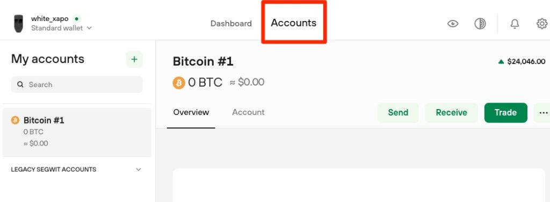
Task: Toggle discreet mode eye icon
Action: click(x=452, y=24)
